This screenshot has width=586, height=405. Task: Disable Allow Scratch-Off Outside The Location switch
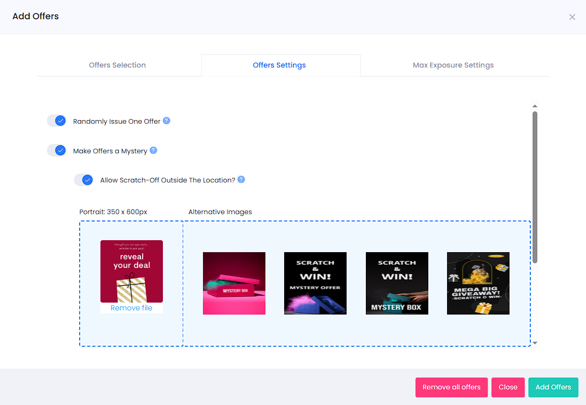coord(84,179)
